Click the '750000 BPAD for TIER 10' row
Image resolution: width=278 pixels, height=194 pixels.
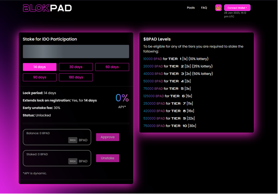click(x=169, y=126)
